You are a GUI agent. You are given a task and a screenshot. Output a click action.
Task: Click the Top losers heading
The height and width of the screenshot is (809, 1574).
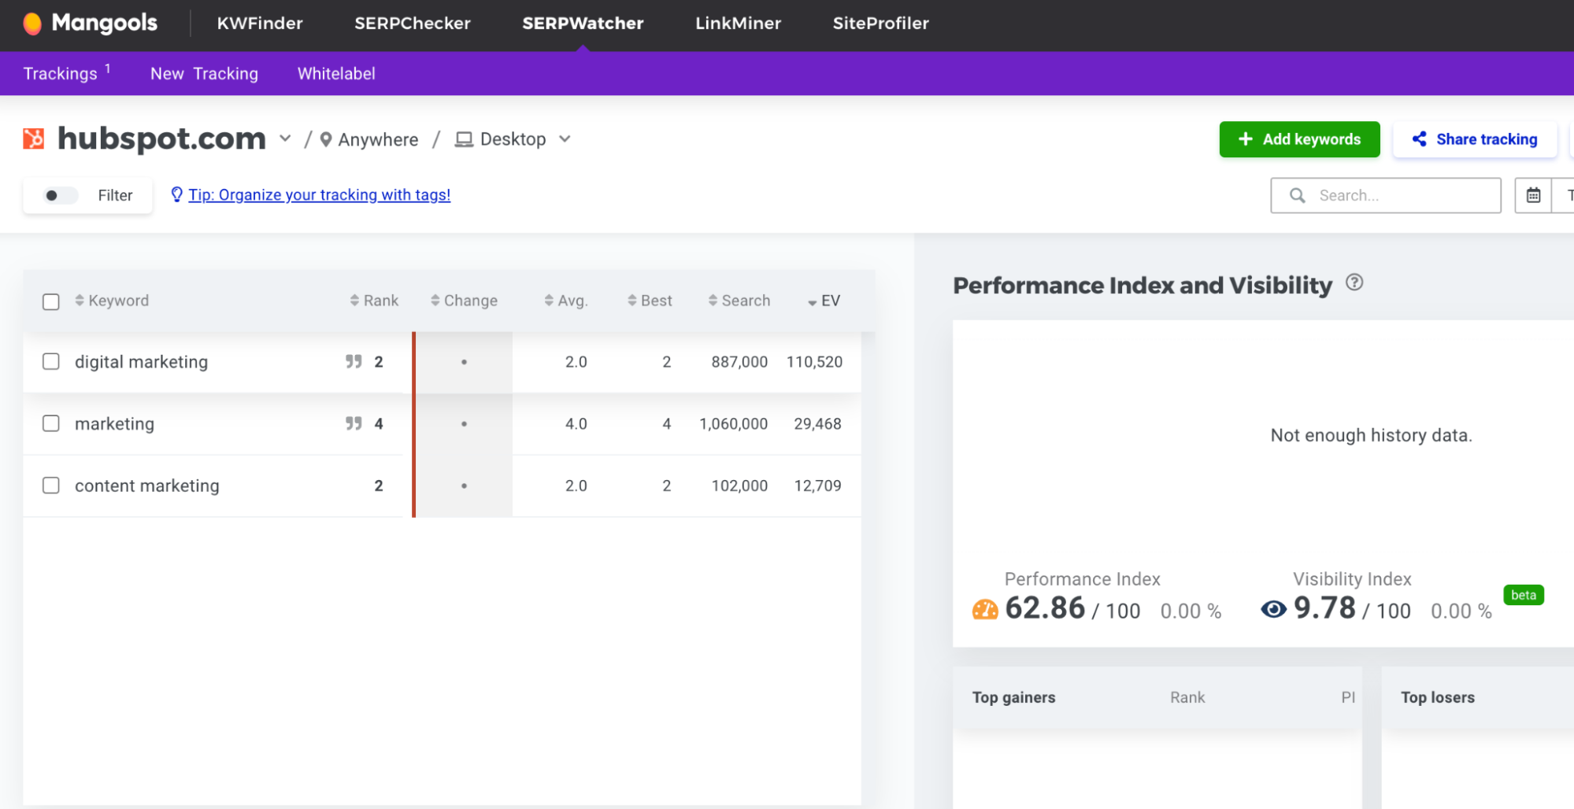1437,697
